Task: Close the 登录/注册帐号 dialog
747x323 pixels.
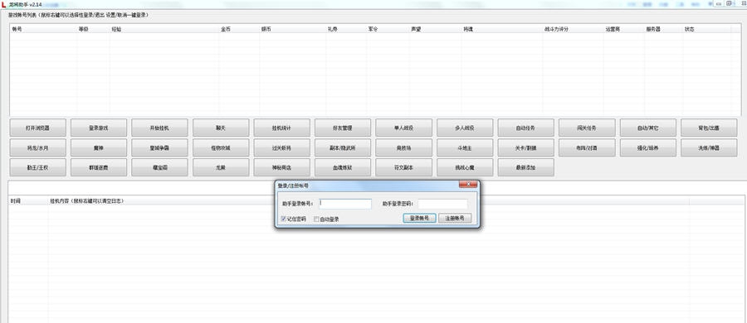Action: tap(468, 184)
